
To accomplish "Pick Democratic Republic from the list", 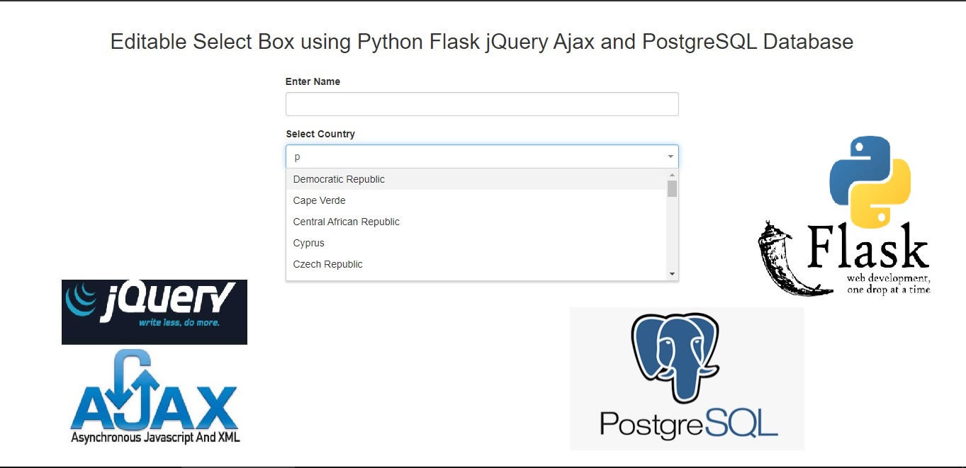I will tap(339, 179).
